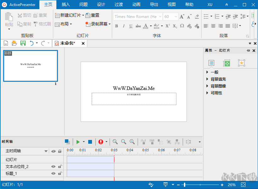
Task: Zoom in on the timeline
Action: click(x=132, y=142)
